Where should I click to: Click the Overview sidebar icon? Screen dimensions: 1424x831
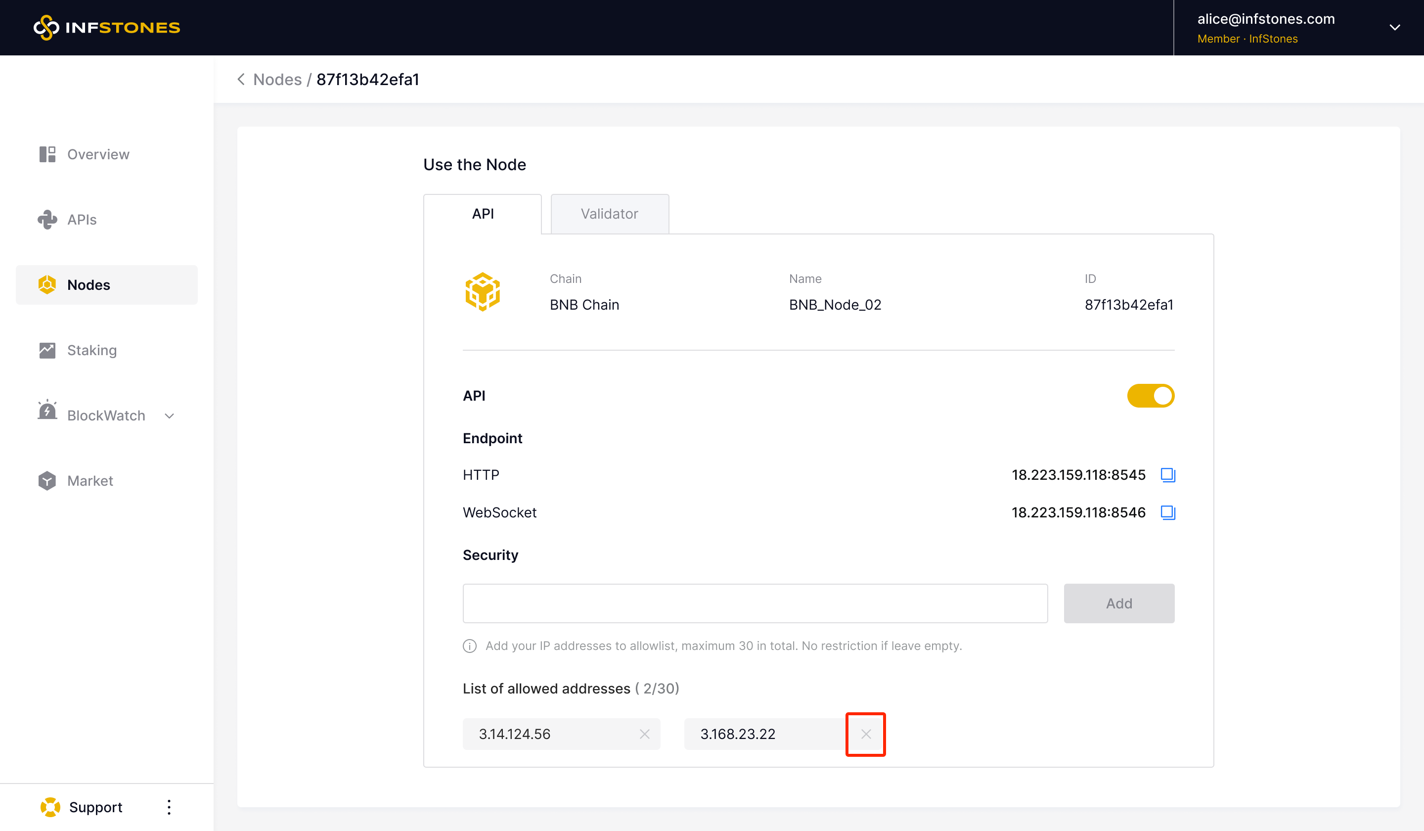coord(47,154)
